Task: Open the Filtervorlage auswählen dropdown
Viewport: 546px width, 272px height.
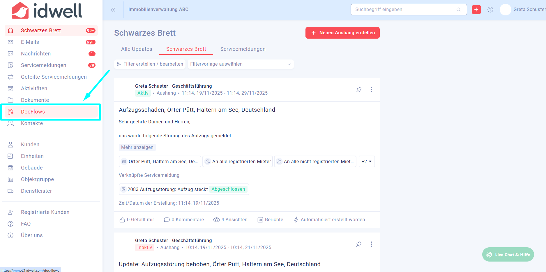Action: [x=241, y=64]
